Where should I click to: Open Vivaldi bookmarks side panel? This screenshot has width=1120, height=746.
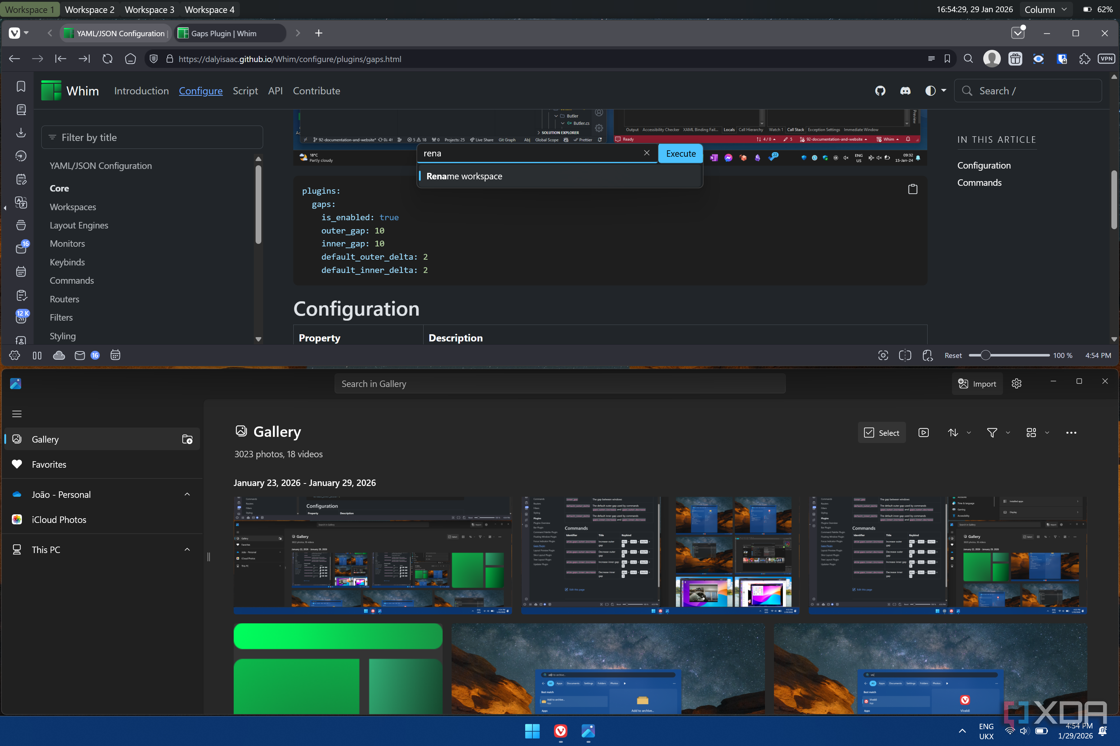coord(21,86)
